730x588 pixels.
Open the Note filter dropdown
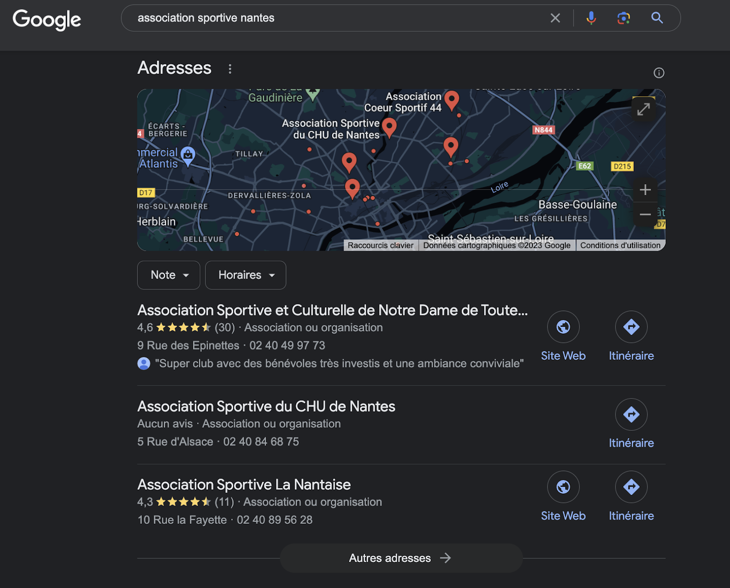(169, 275)
